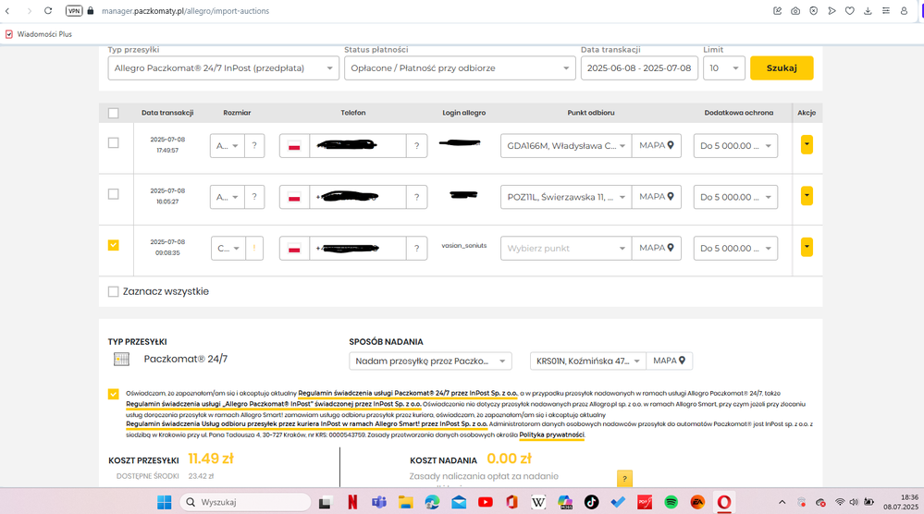Click the 'Dodatkowa ochrona' column header
This screenshot has height=514, width=924.
point(739,113)
